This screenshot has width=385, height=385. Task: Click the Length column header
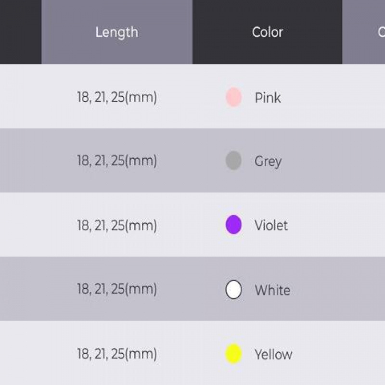coord(116,32)
